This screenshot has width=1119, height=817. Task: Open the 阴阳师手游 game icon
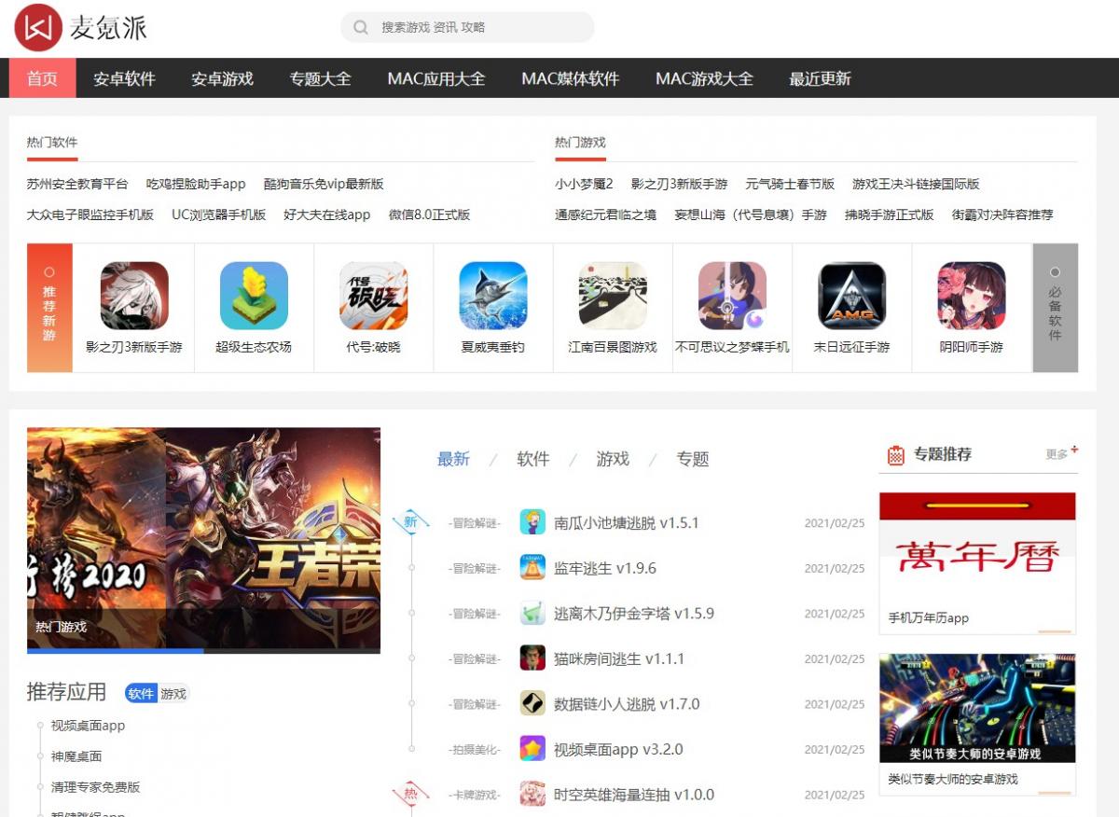pos(971,296)
